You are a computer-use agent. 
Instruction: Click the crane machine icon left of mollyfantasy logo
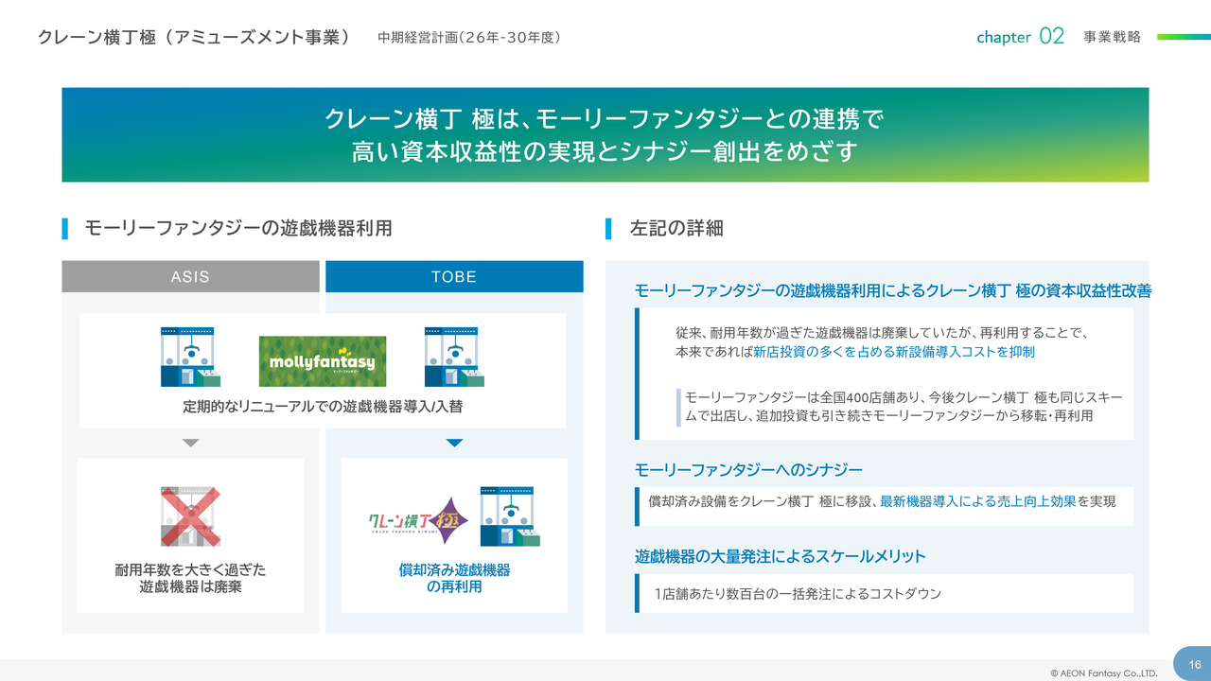tap(189, 358)
